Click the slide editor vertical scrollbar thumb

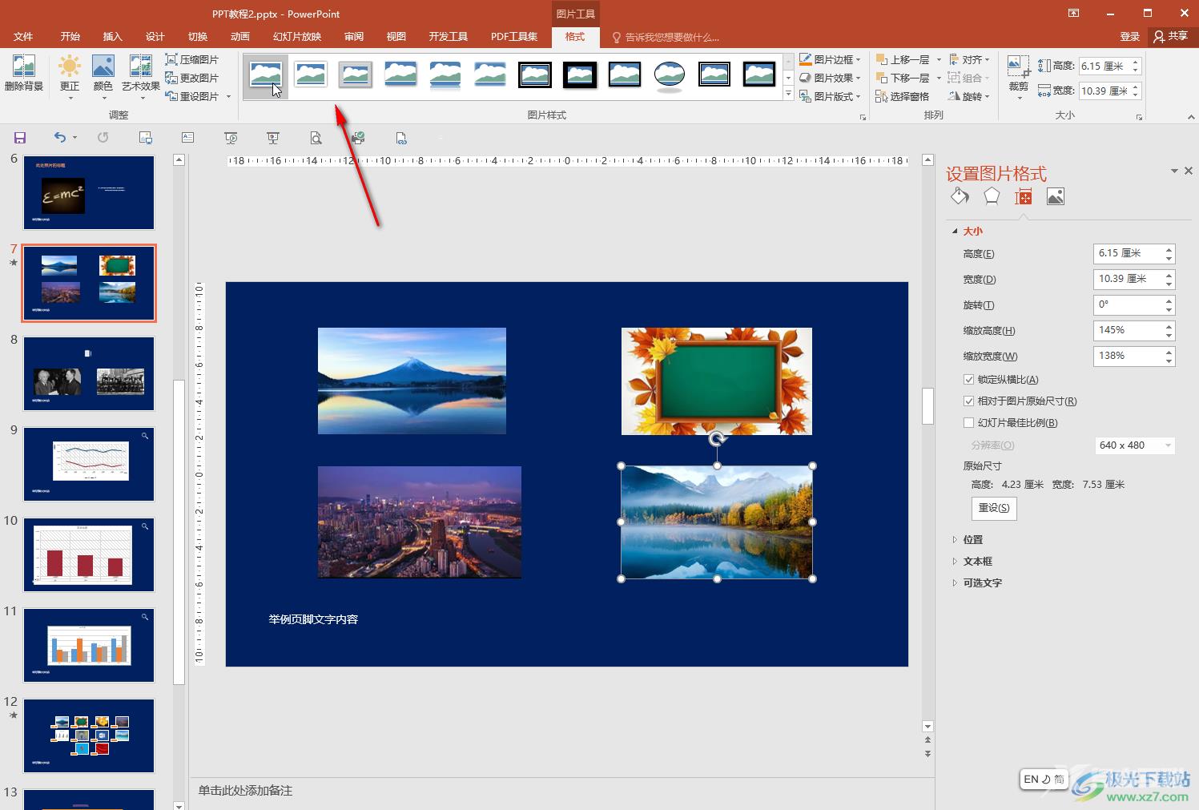928,405
